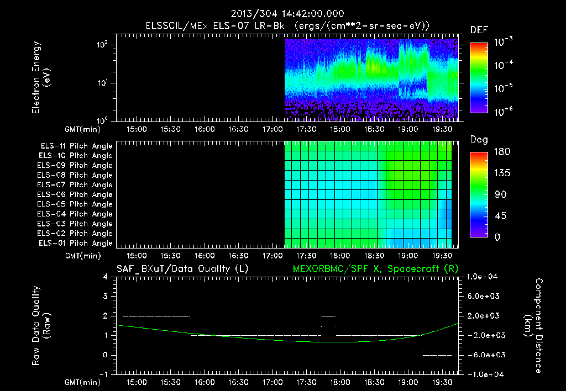
Task: Select the timestamp title 2013/304 14:42:00.000
Action: [x=287, y=14]
